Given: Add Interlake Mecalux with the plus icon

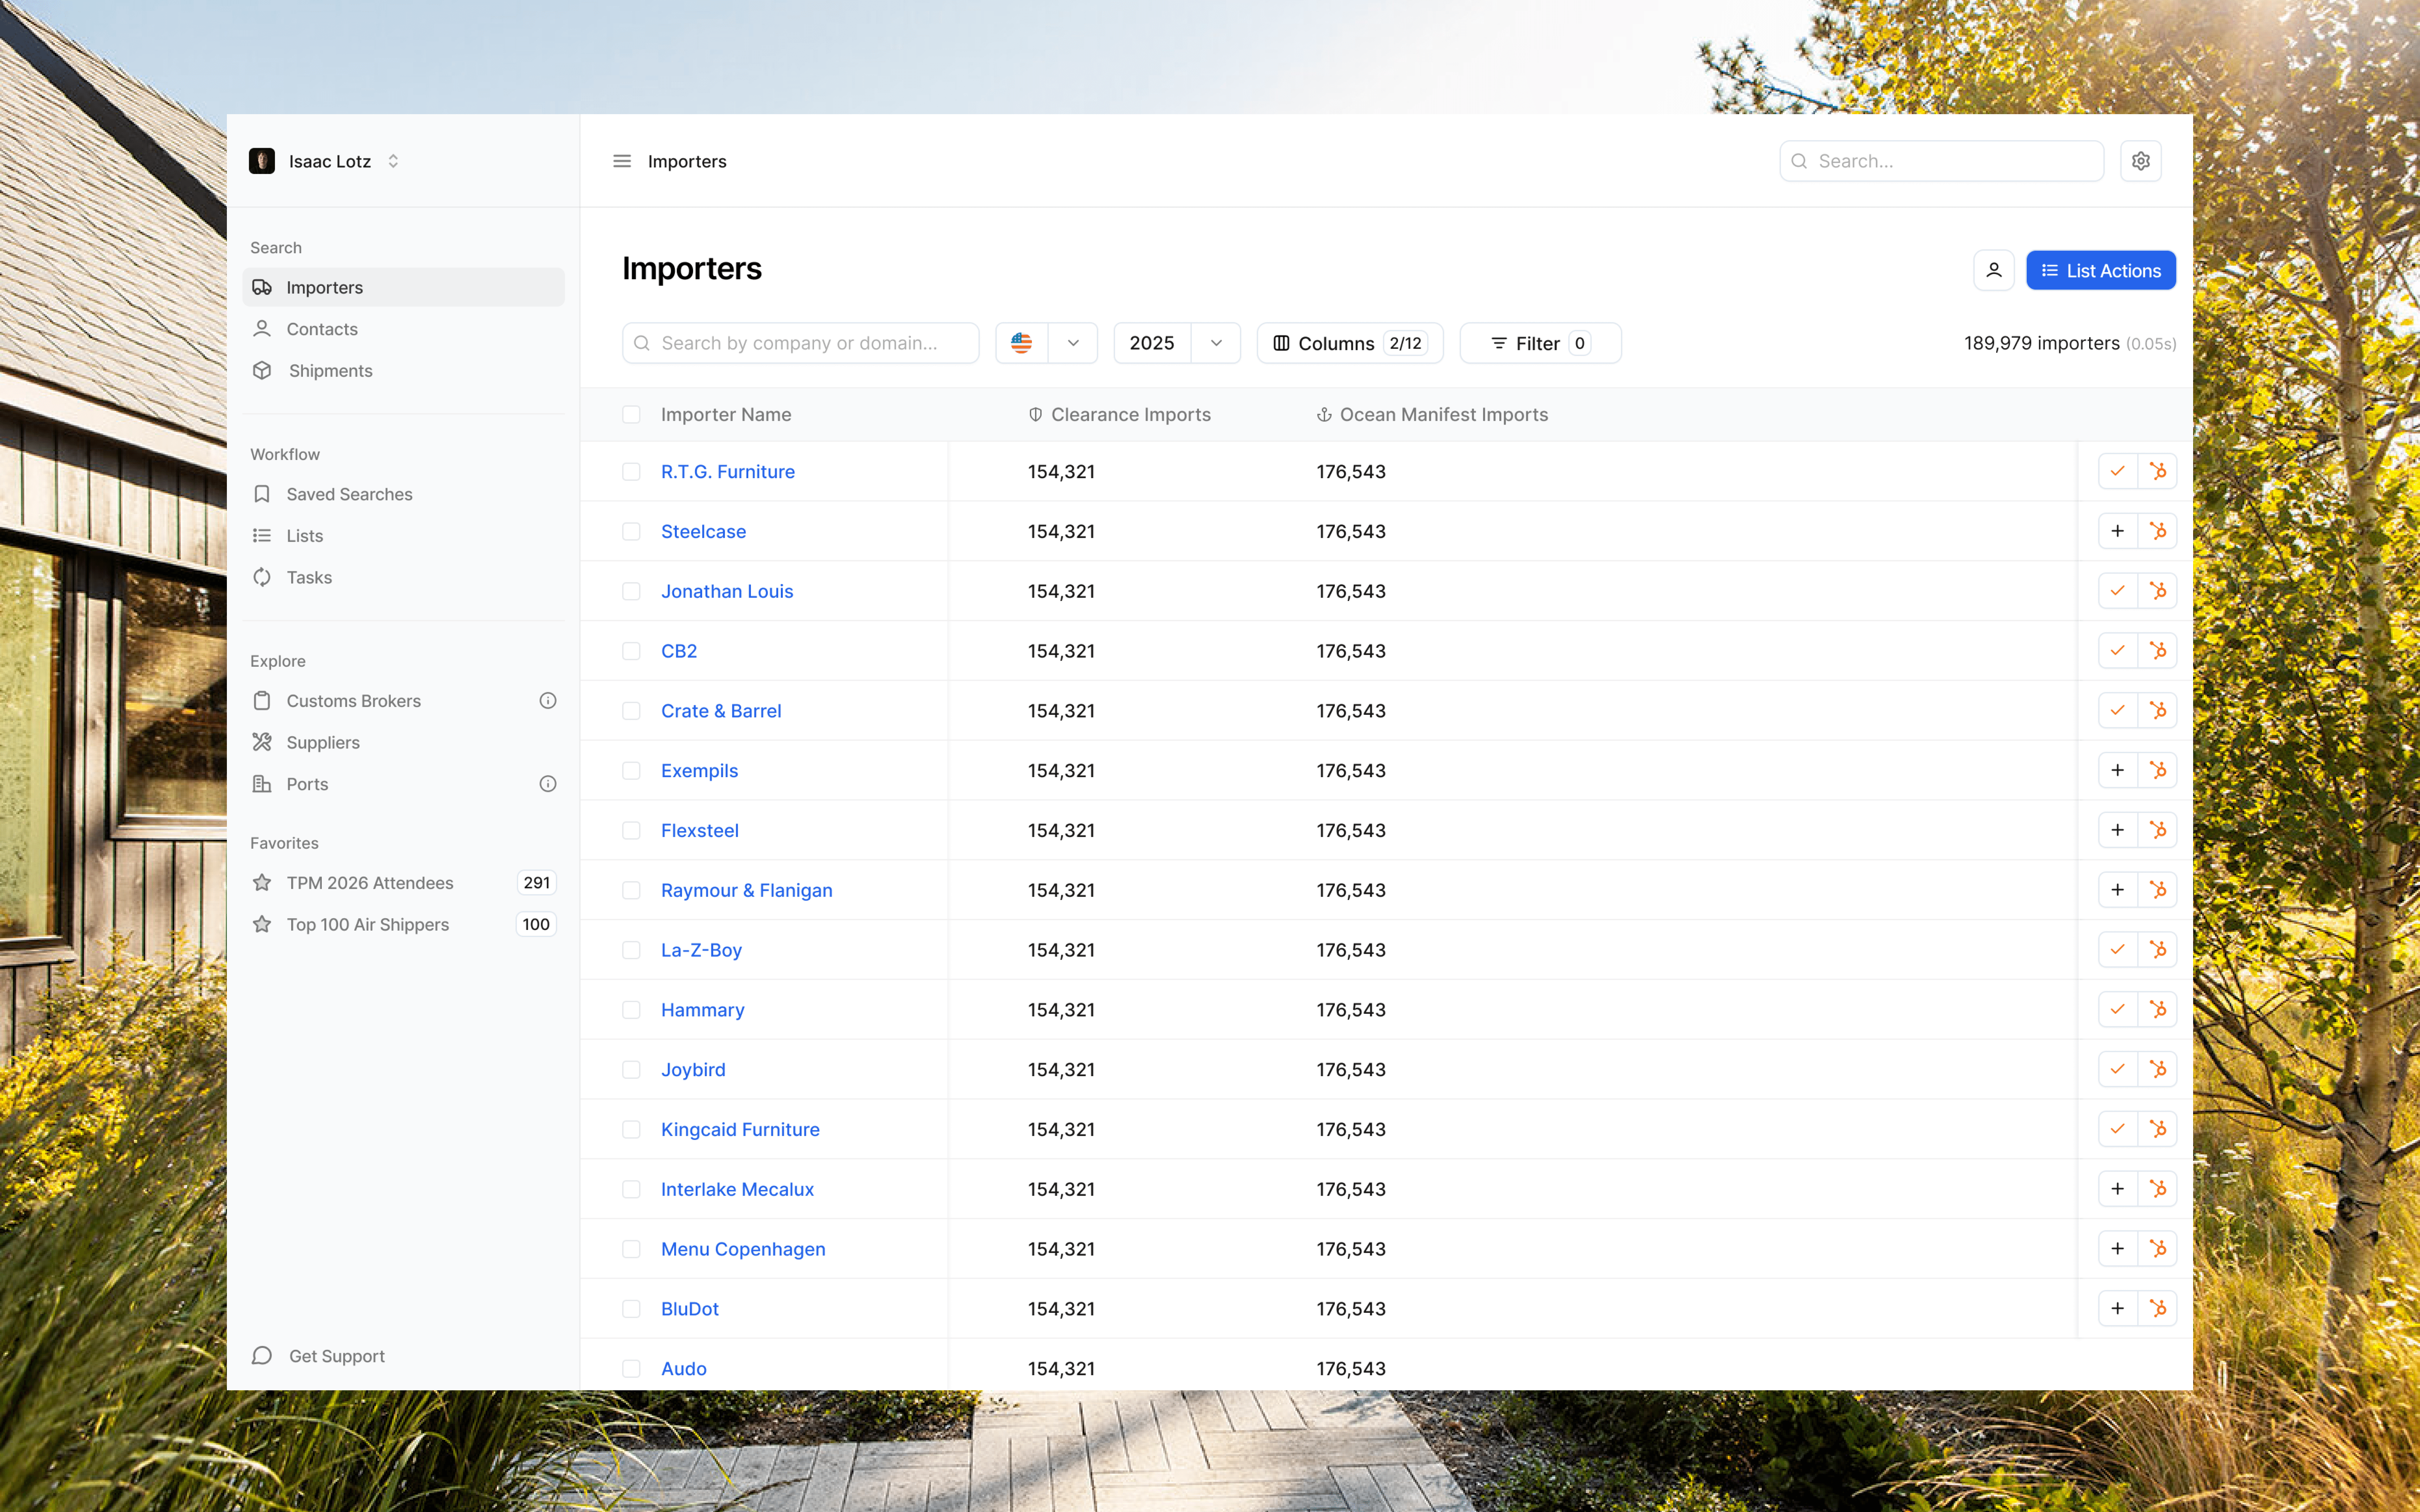Looking at the screenshot, I should point(2118,1189).
